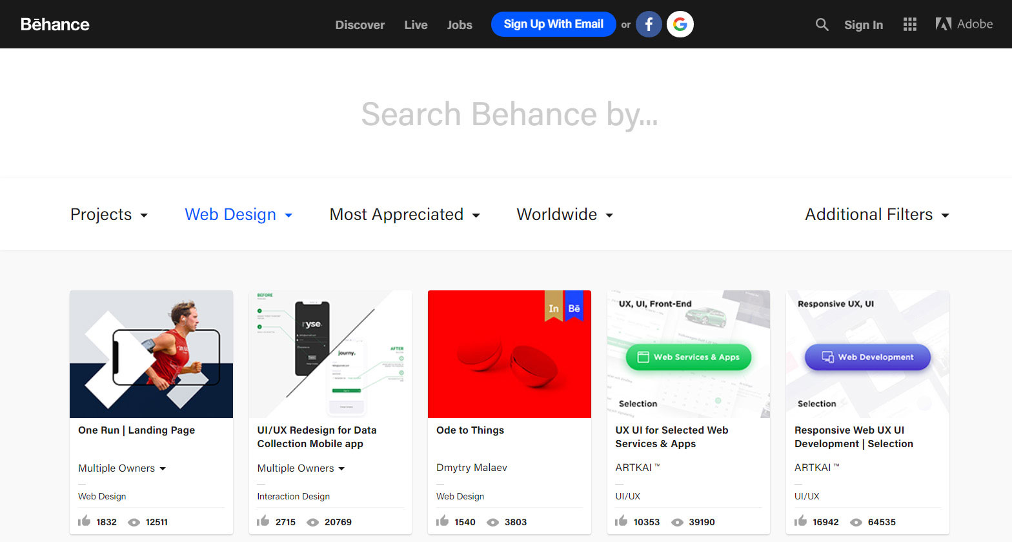Image resolution: width=1012 pixels, height=542 pixels.
Task: Expand the Most Appreciated sort dropdown
Action: 404,215
